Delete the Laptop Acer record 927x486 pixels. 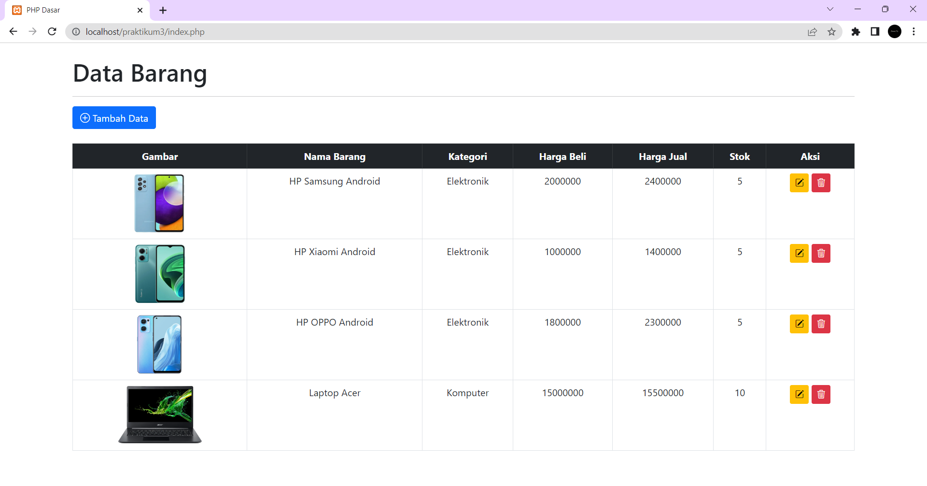pos(821,394)
